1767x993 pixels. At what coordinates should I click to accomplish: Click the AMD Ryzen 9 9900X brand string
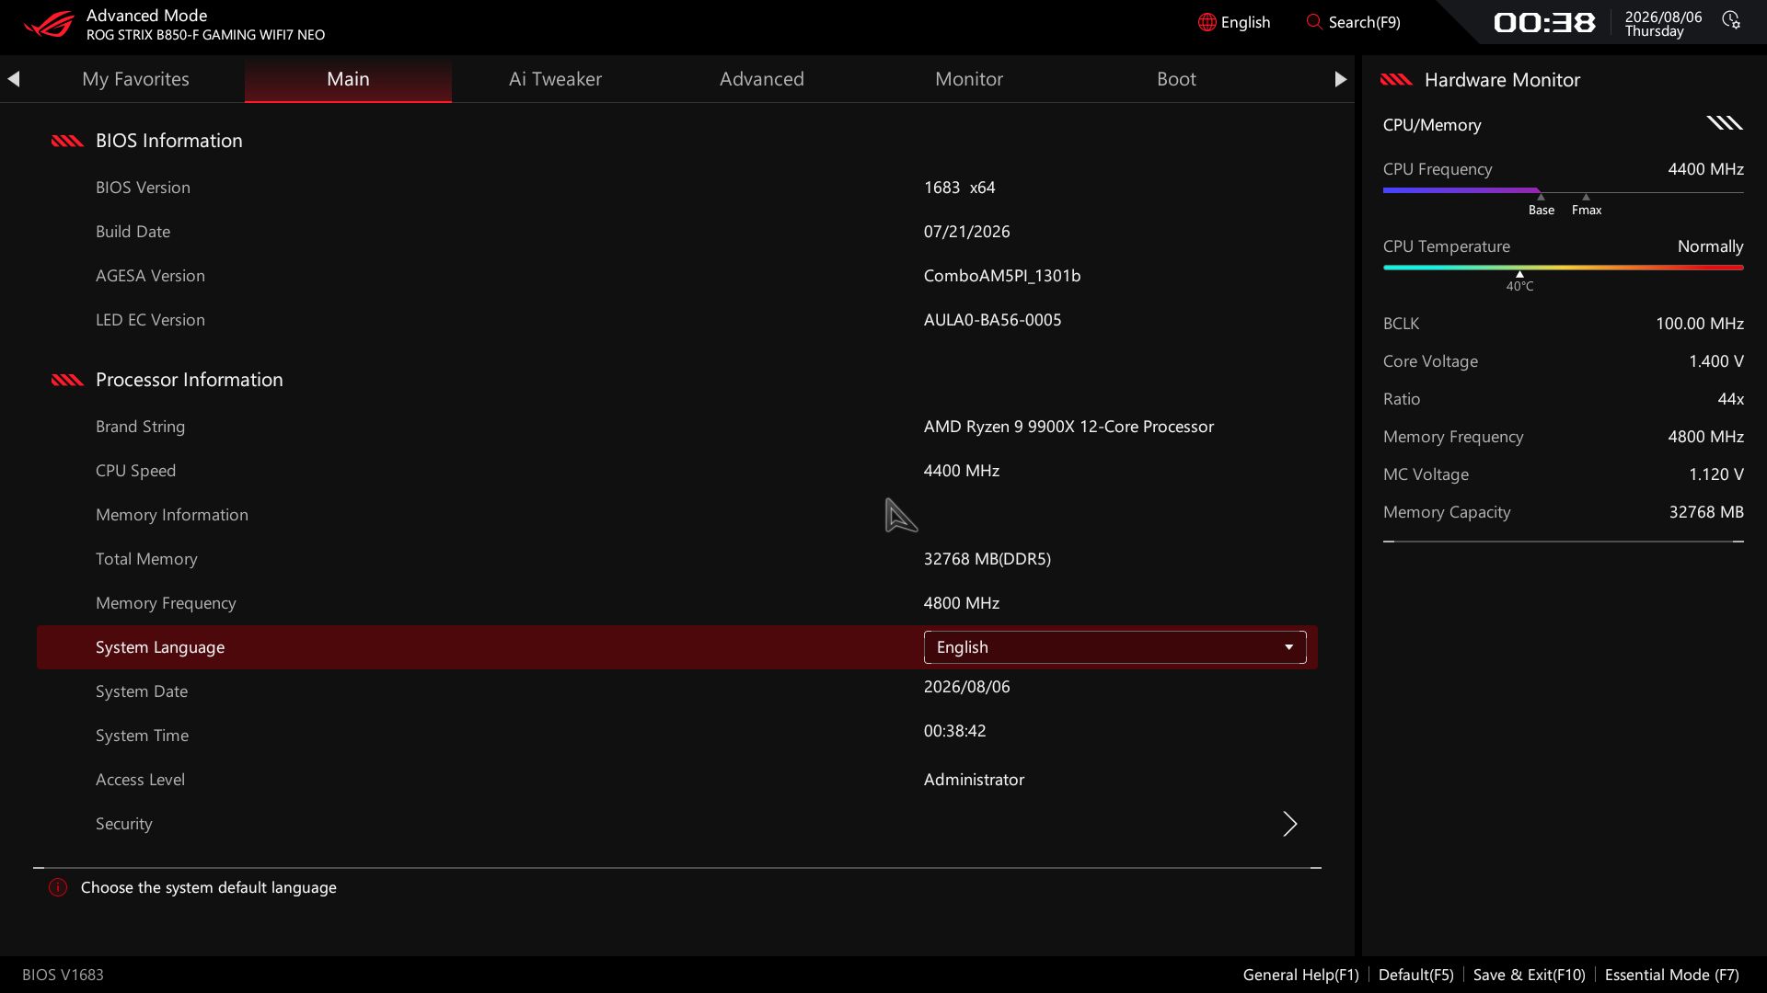(1068, 427)
